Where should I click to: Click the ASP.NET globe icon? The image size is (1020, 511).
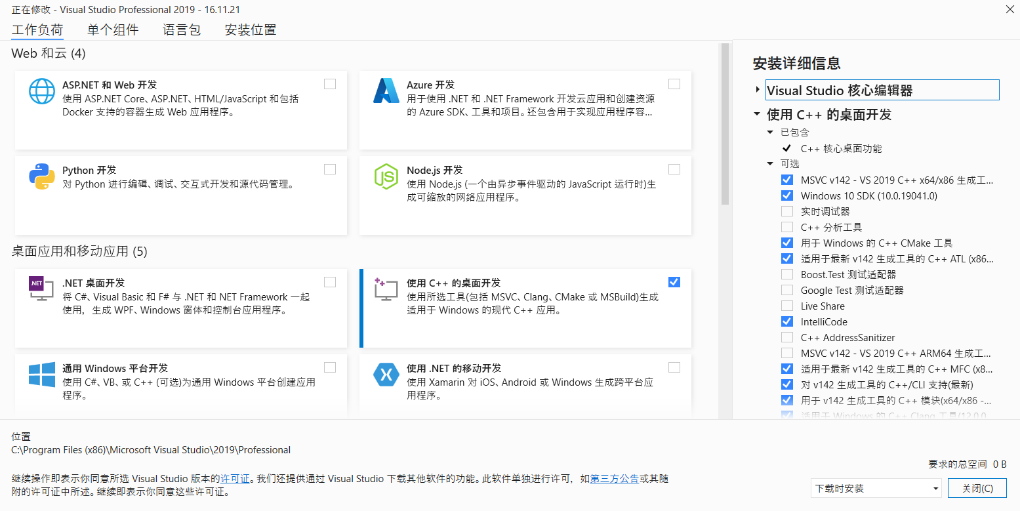tap(42, 91)
